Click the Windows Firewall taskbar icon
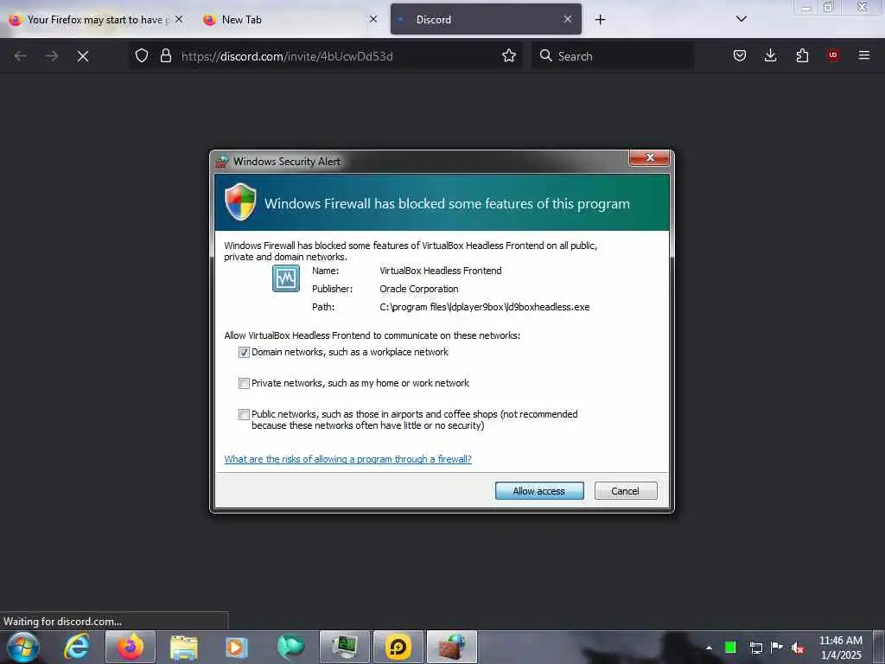The height and width of the screenshot is (664, 885). [x=452, y=647]
